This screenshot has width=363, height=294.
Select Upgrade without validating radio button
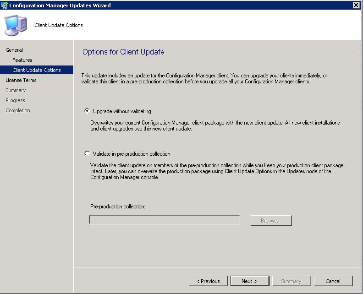87,111
